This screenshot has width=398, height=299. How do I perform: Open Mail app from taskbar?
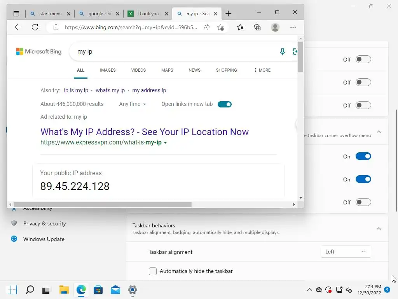pos(115,290)
